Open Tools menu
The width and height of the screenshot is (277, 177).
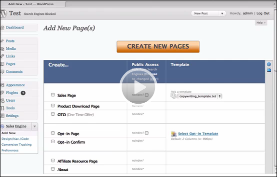pos(10,108)
